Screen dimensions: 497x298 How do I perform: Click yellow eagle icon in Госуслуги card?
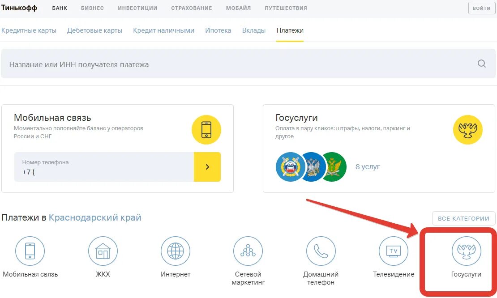[x=467, y=130]
